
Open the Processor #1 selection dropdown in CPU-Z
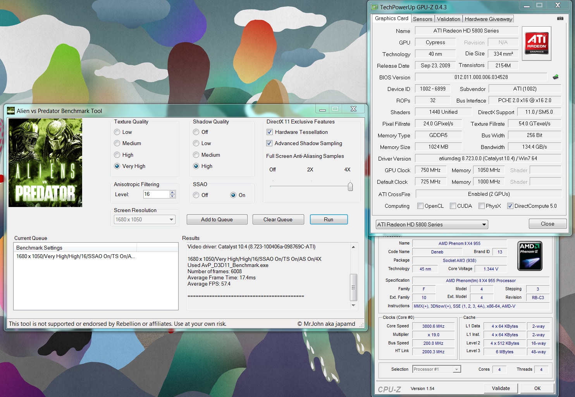(437, 369)
